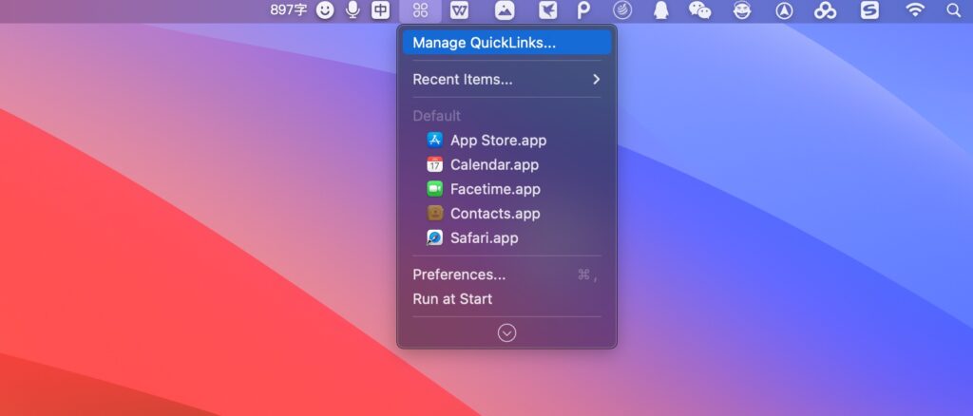Open the Recent Items... submenu
This screenshot has width=973, height=416.
point(506,80)
